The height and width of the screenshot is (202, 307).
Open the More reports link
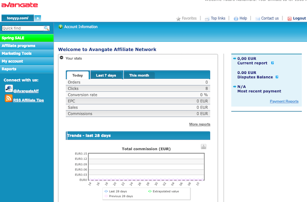tap(200, 124)
